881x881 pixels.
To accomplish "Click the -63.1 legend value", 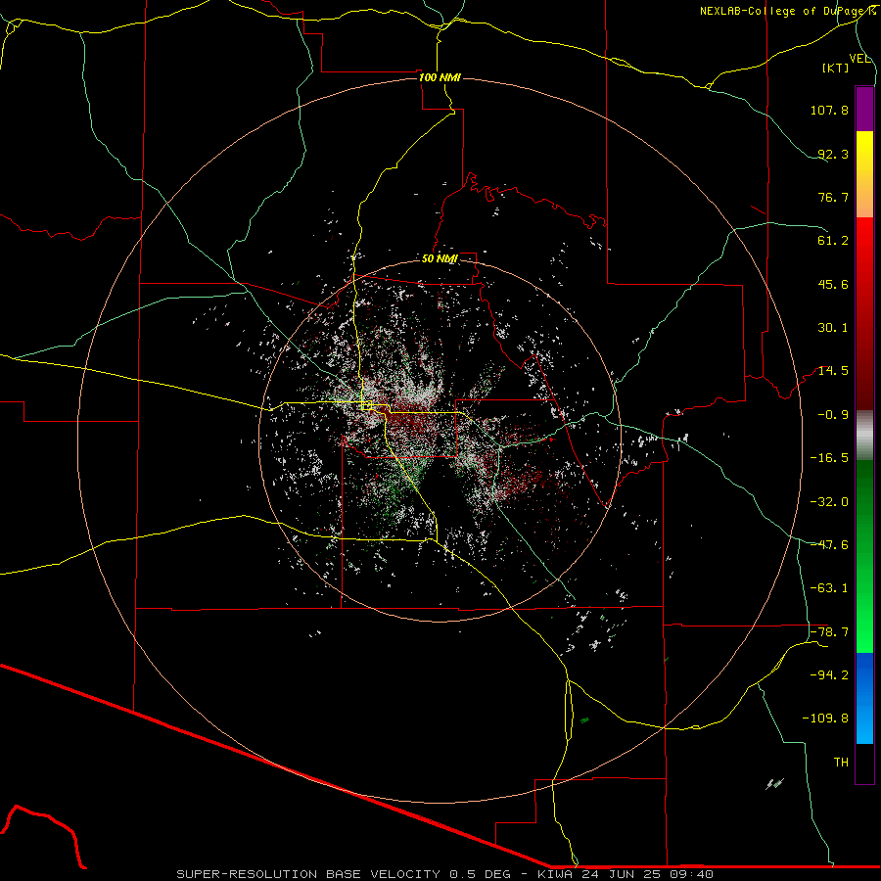I will (829, 588).
